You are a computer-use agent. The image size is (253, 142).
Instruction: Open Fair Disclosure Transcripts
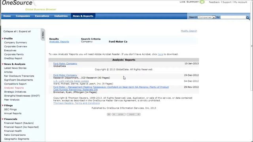(19, 76)
